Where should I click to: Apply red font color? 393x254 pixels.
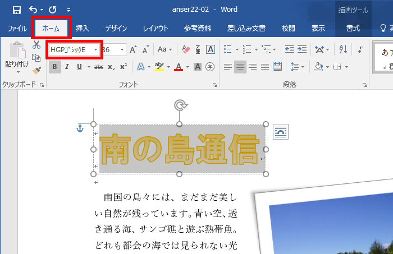(x=179, y=67)
